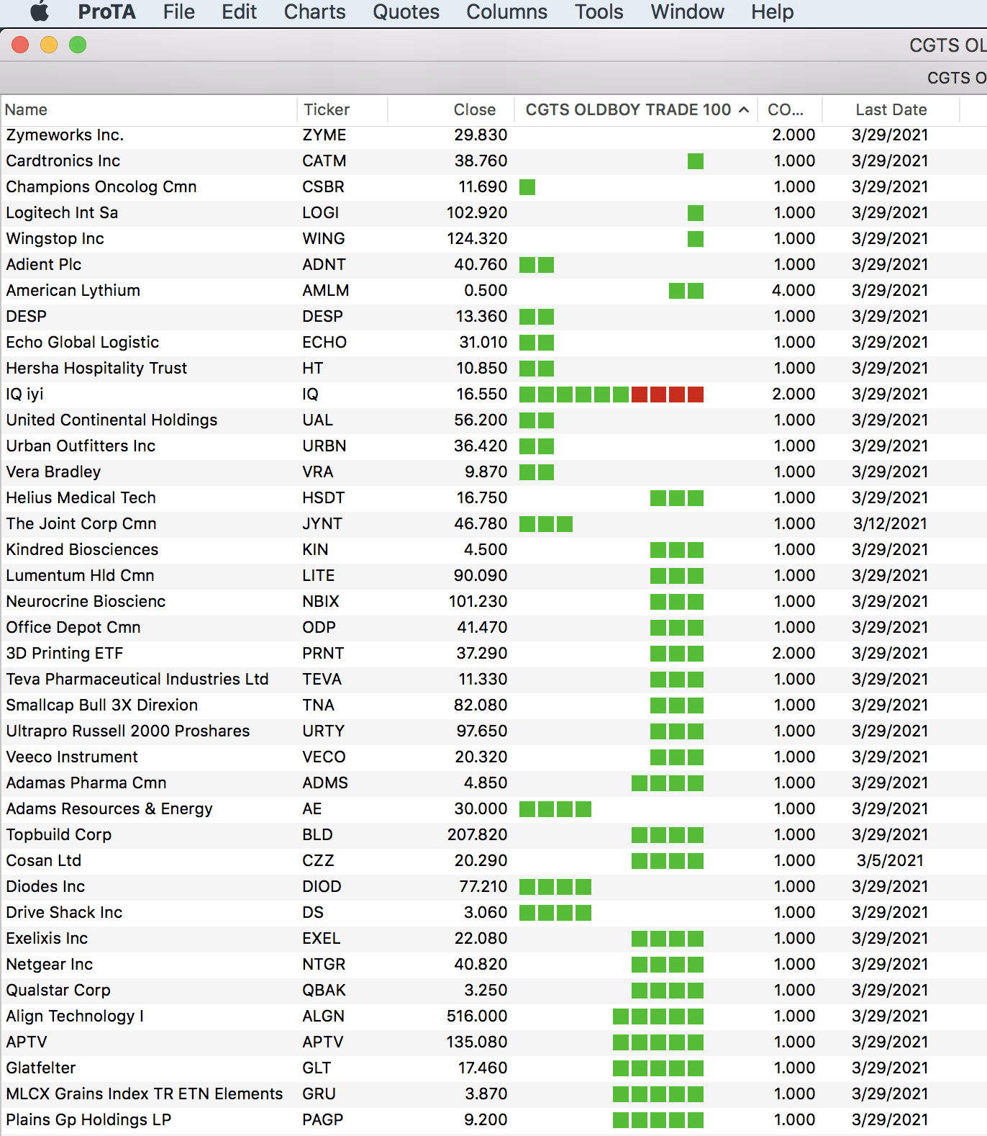Select ticker EXEL

point(322,938)
